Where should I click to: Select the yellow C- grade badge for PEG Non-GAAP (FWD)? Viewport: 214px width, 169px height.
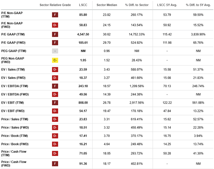coord(55,60)
